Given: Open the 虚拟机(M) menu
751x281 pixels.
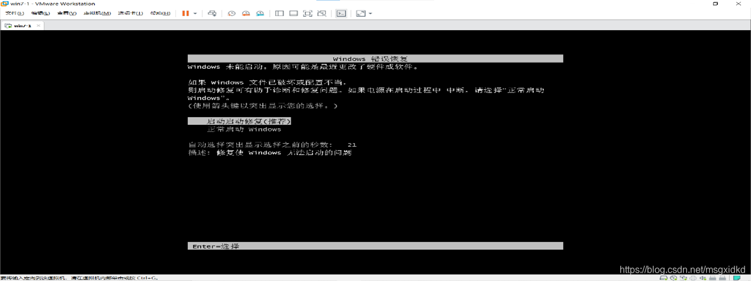Looking at the screenshot, I should pos(97,13).
